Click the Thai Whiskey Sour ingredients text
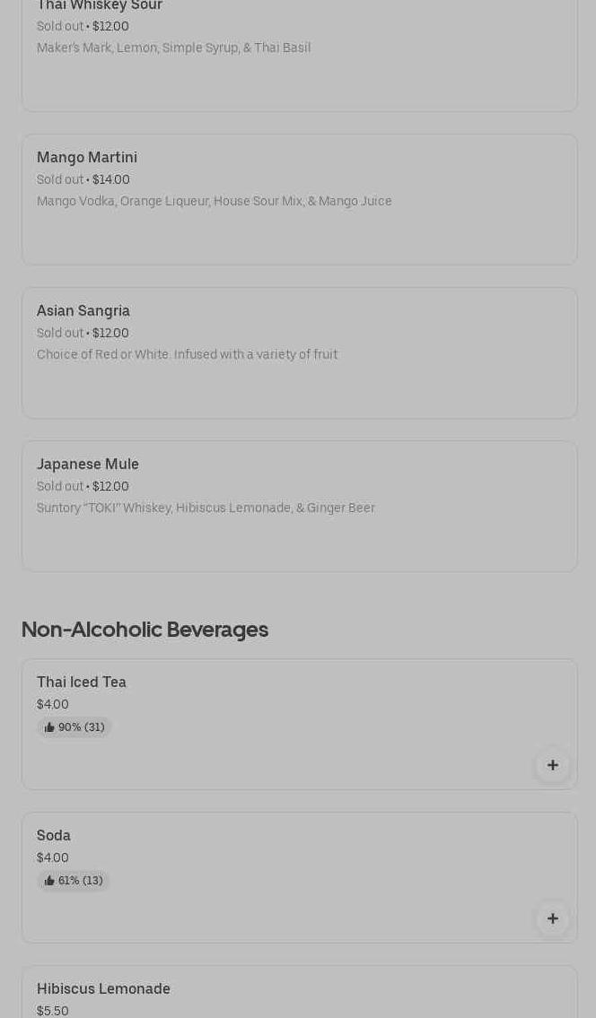This screenshot has height=1018, width=596. click(x=173, y=48)
